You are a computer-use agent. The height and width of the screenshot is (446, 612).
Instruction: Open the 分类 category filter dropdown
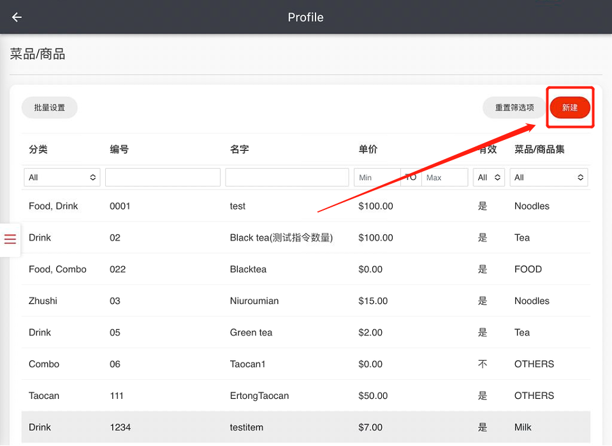click(62, 178)
